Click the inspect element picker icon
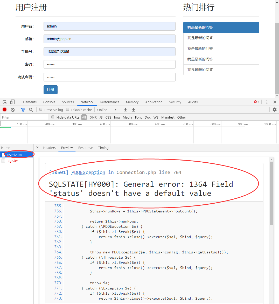Image resolution: width=279 pixels, height=304 pixels. click(x=5, y=102)
